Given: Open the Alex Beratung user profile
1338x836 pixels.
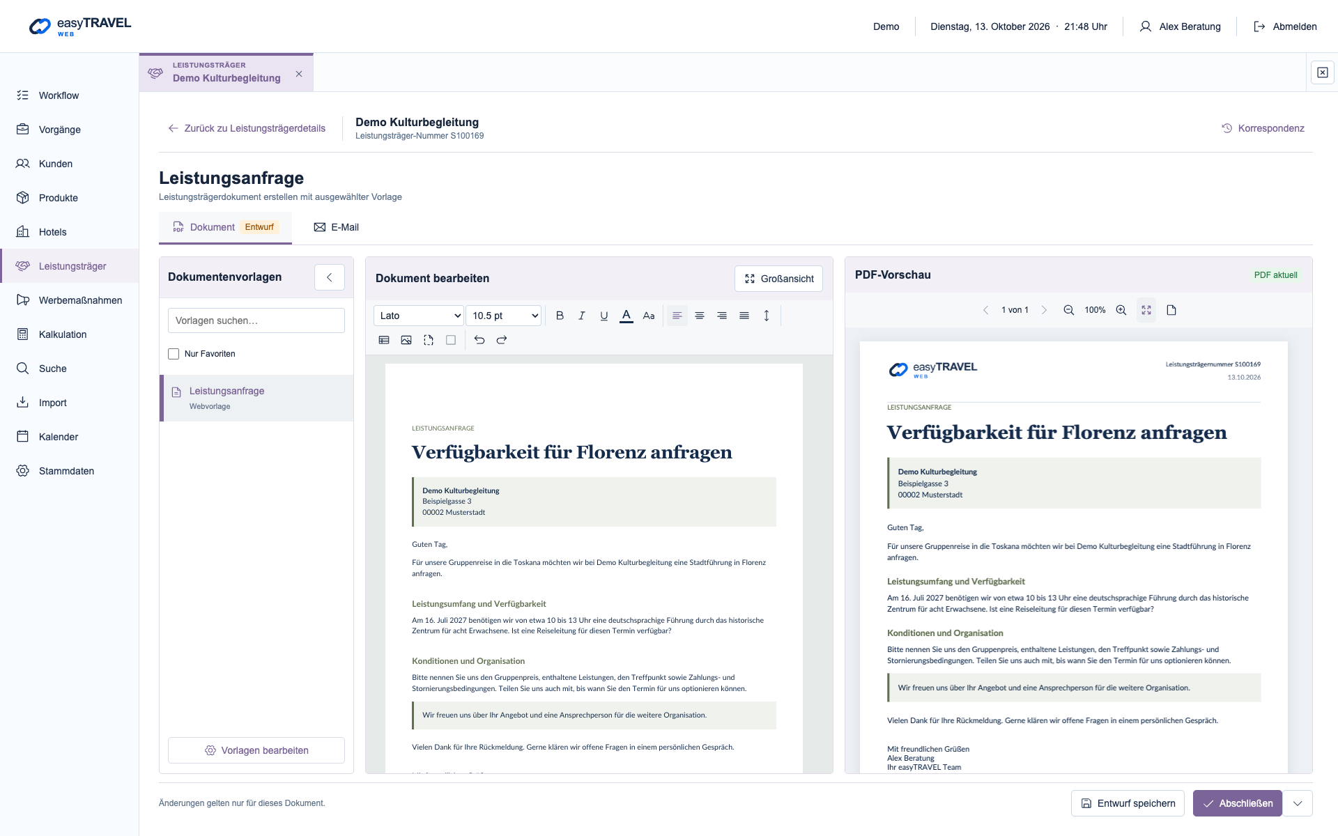Looking at the screenshot, I should [1180, 26].
